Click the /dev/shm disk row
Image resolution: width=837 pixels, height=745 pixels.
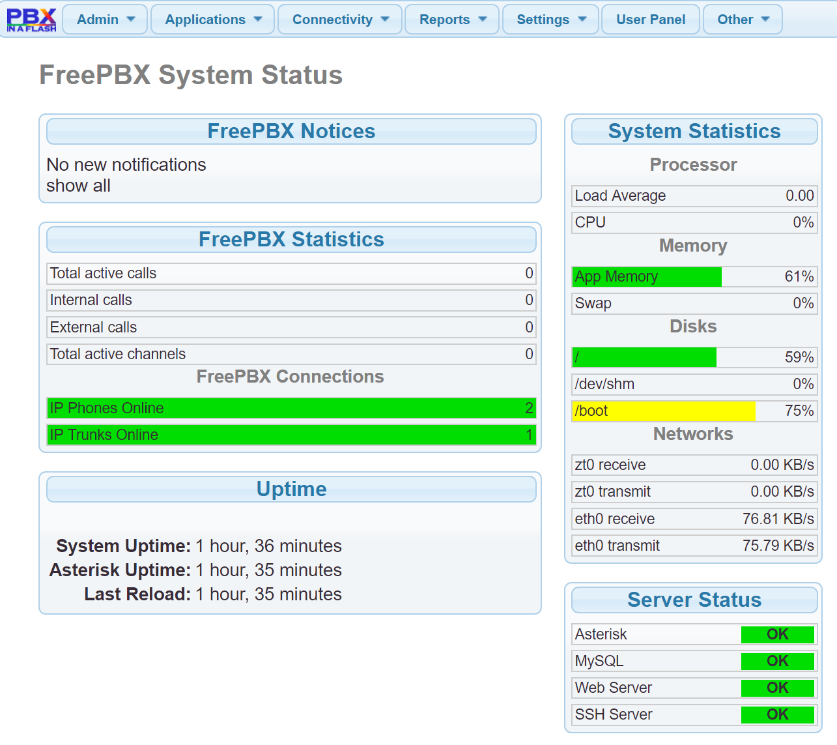click(694, 384)
